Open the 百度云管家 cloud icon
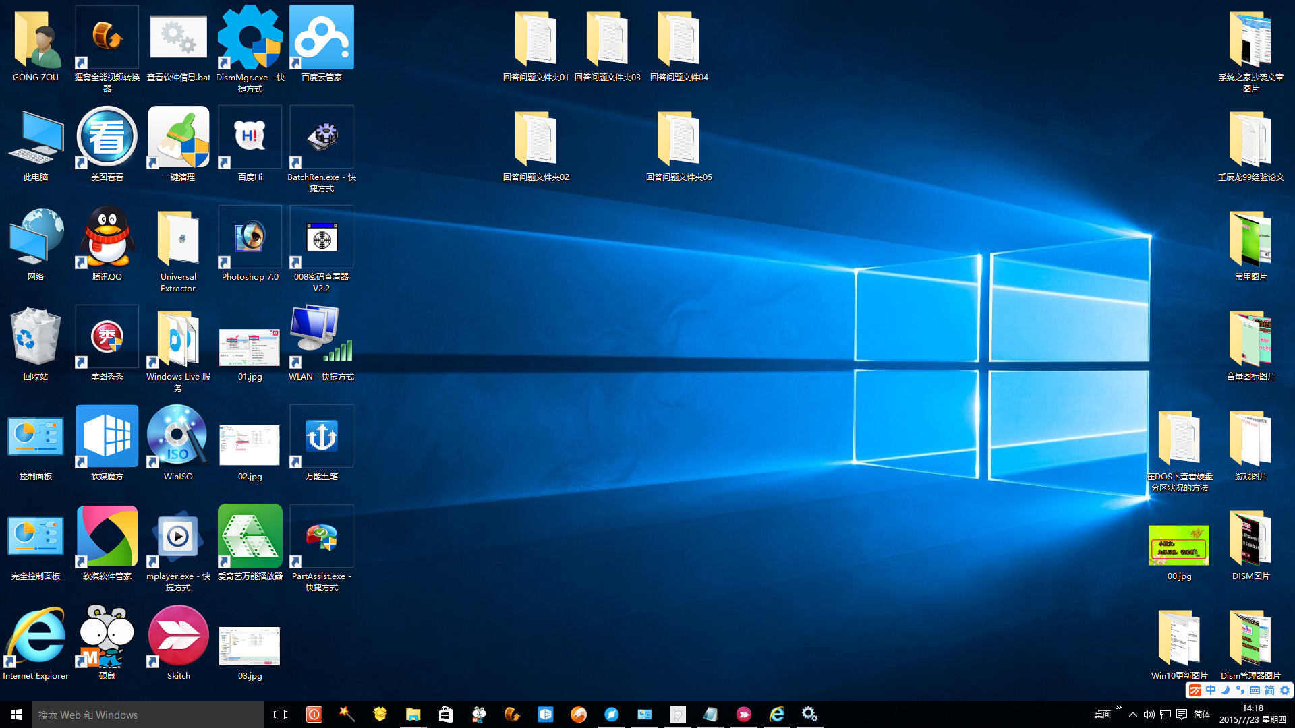The image size is (1295, 728). pos(321,38)
